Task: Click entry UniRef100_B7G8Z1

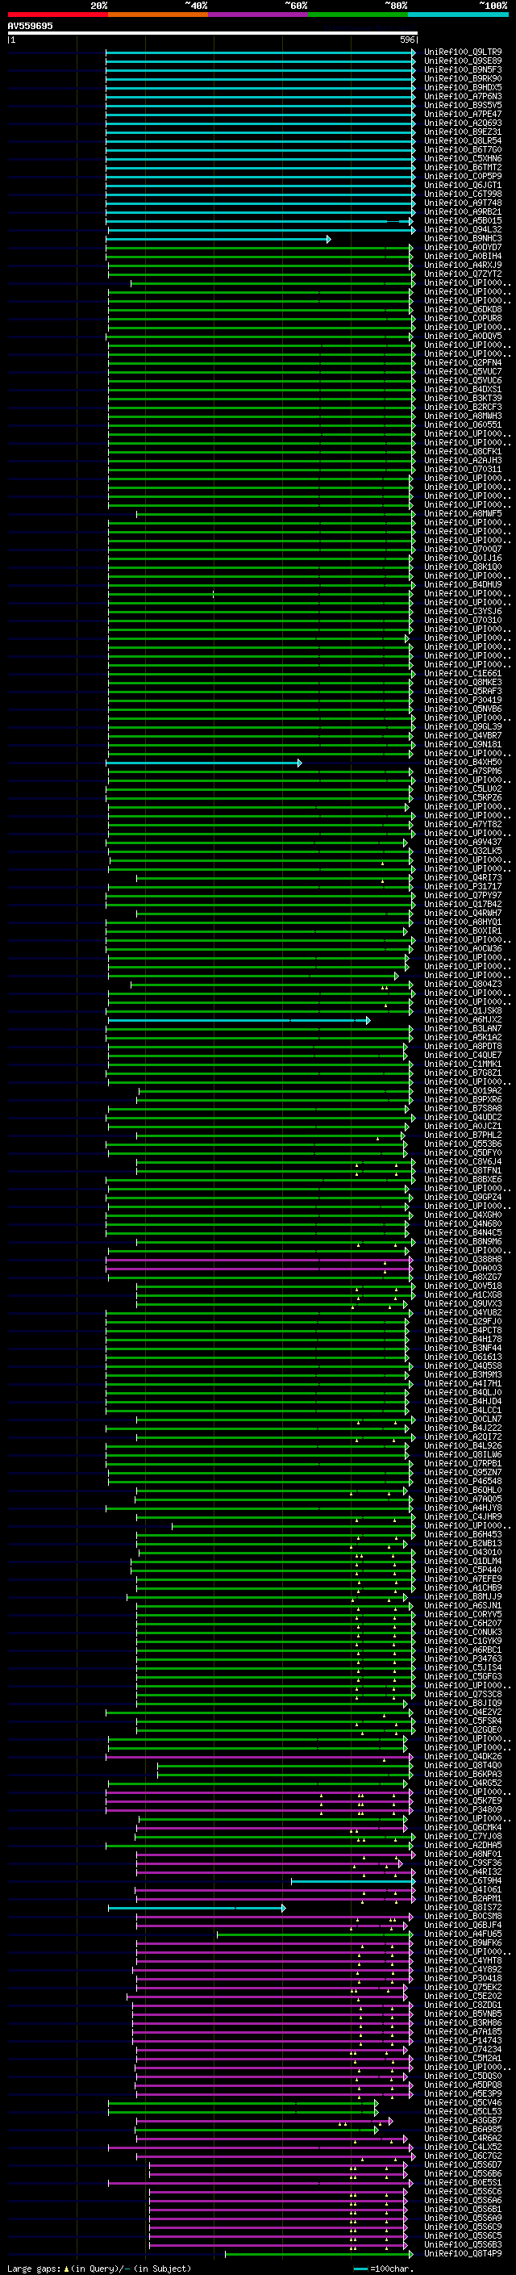Action: point(462,1073)
